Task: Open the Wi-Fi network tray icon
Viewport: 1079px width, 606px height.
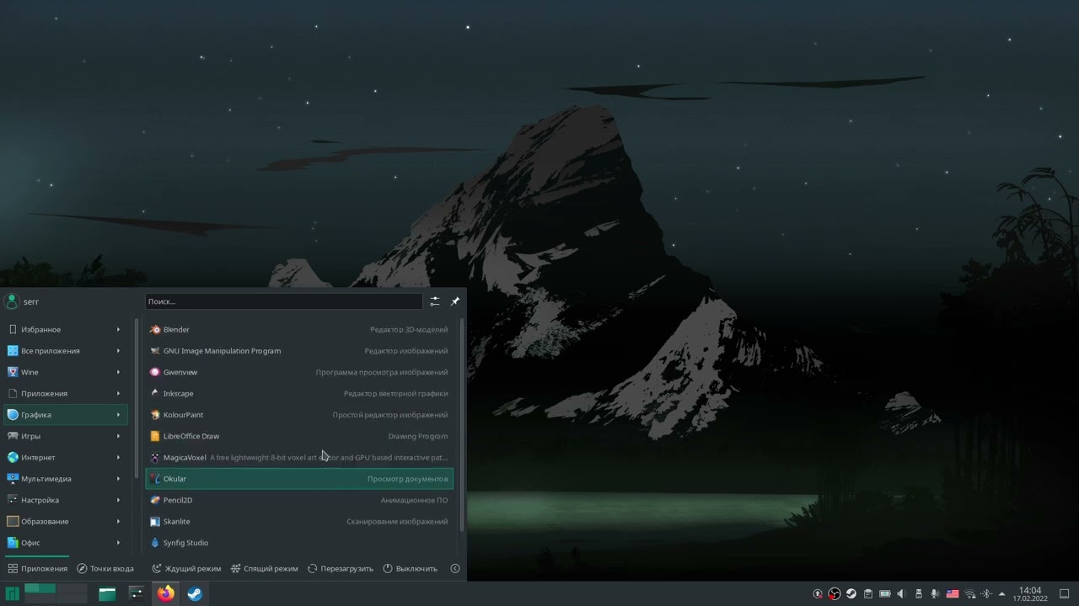Action: click(969, 593)
